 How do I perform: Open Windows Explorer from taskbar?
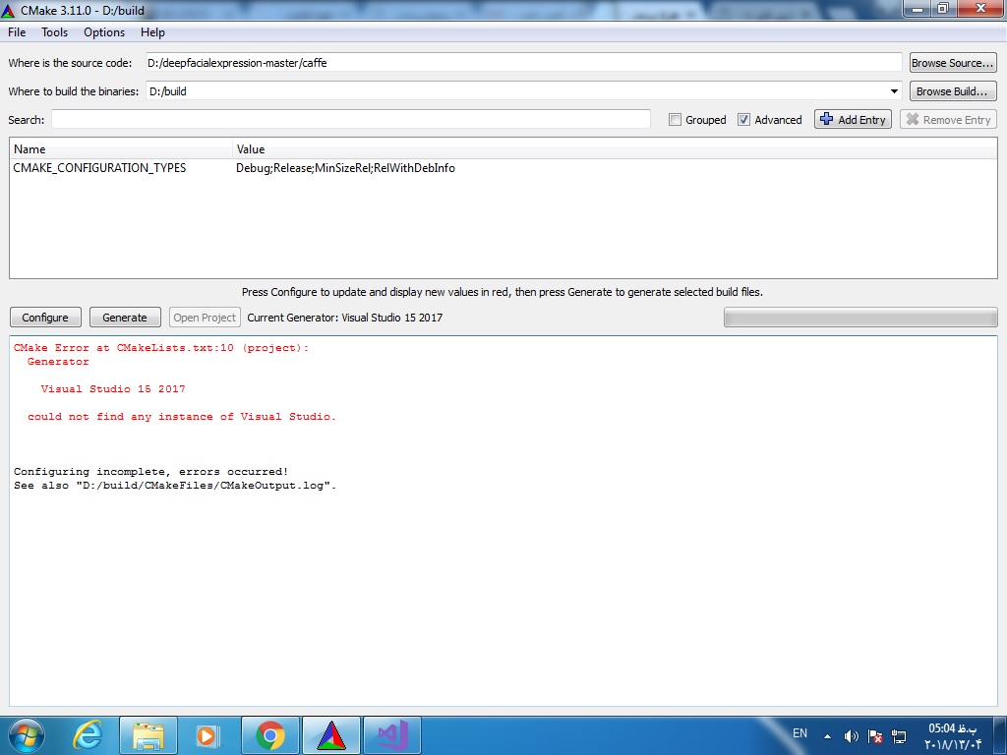tap(148, 735)
